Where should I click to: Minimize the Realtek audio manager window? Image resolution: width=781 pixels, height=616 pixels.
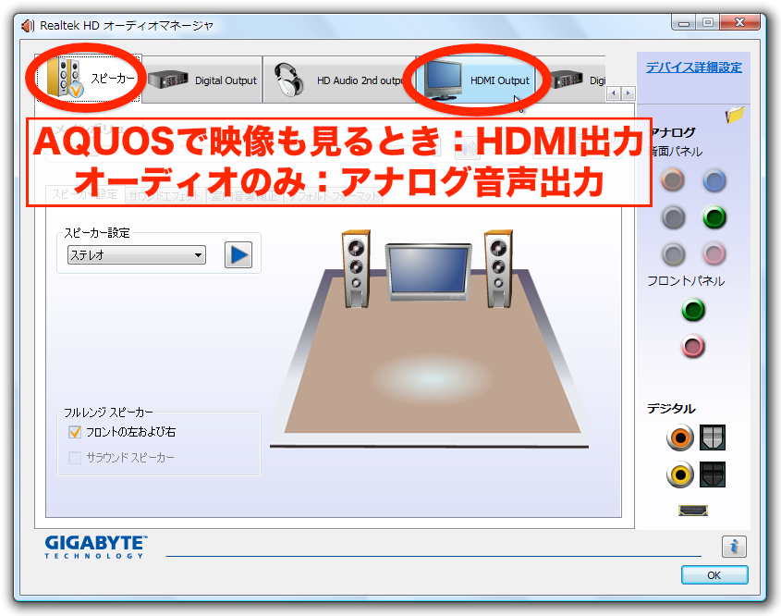[x=683, y=23]
